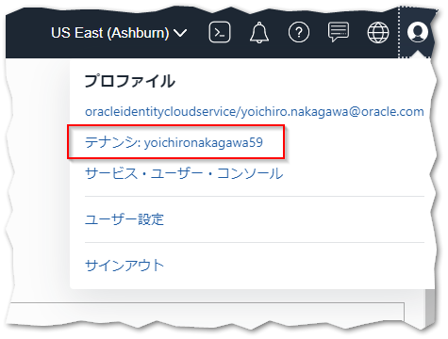This screenshot has width=448, height=339.
Task: Open the Cloud Shell terminal icon
Action: coord(220,32)
